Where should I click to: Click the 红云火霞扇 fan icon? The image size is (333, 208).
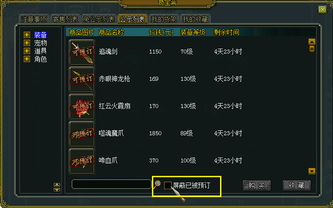(82, 107)
